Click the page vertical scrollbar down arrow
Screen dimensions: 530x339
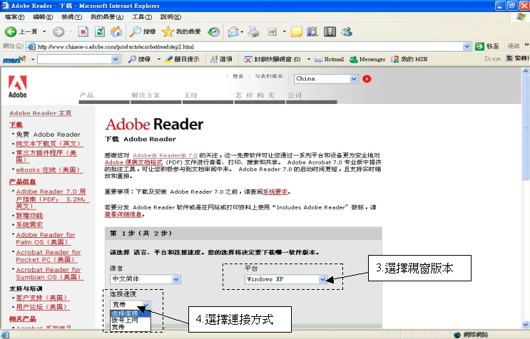pos(525,325)
